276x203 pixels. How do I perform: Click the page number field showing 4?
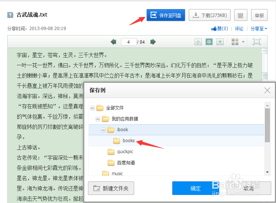[129, 42]
